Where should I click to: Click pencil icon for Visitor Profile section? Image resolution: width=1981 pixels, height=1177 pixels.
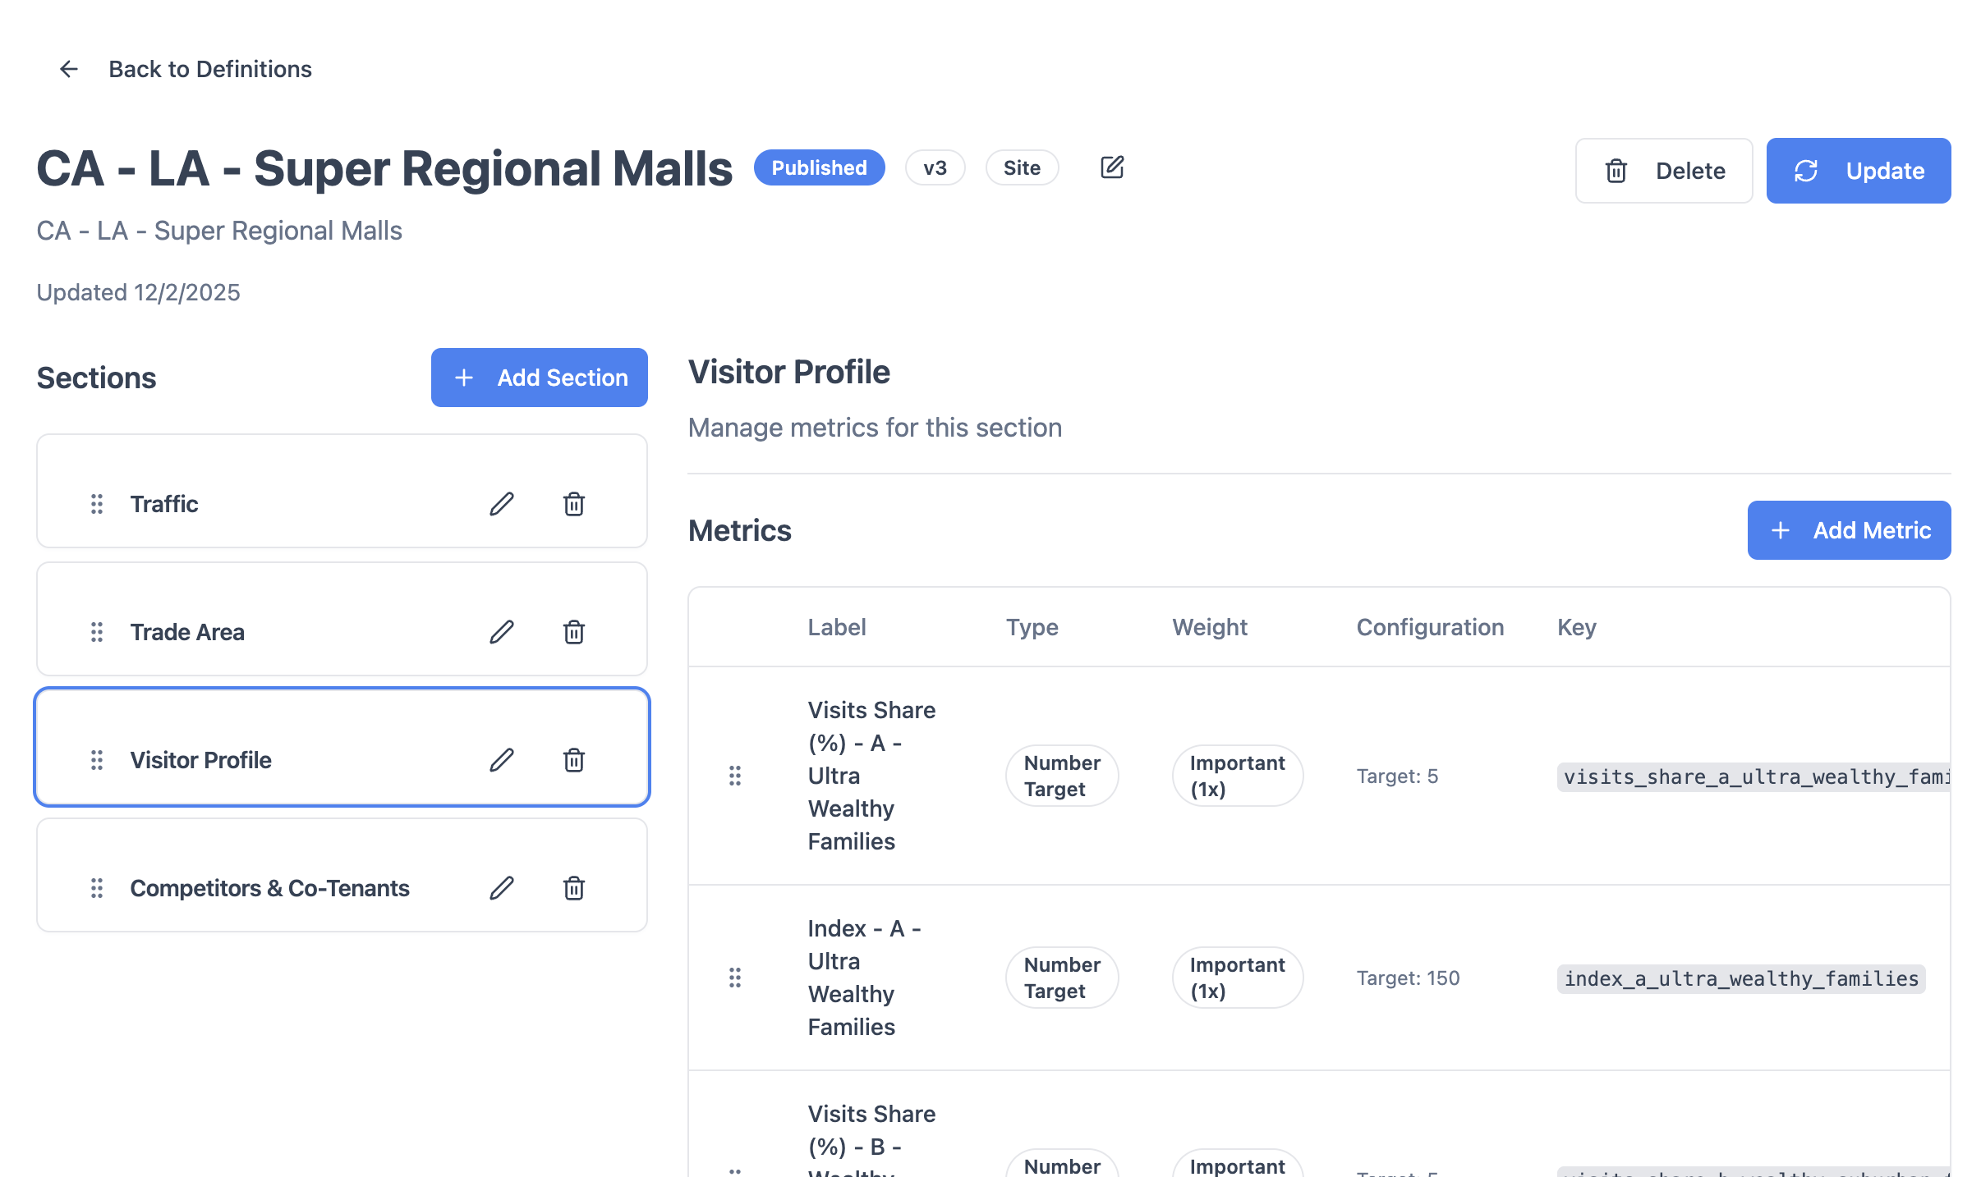(x=502, y=760)
